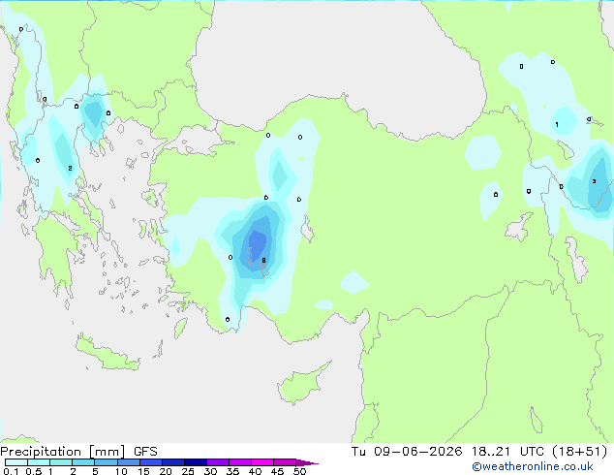Click the 40–45 mm magenta legend swatch
The height and width of the screenshot is (475, 614).
[262, 462]
